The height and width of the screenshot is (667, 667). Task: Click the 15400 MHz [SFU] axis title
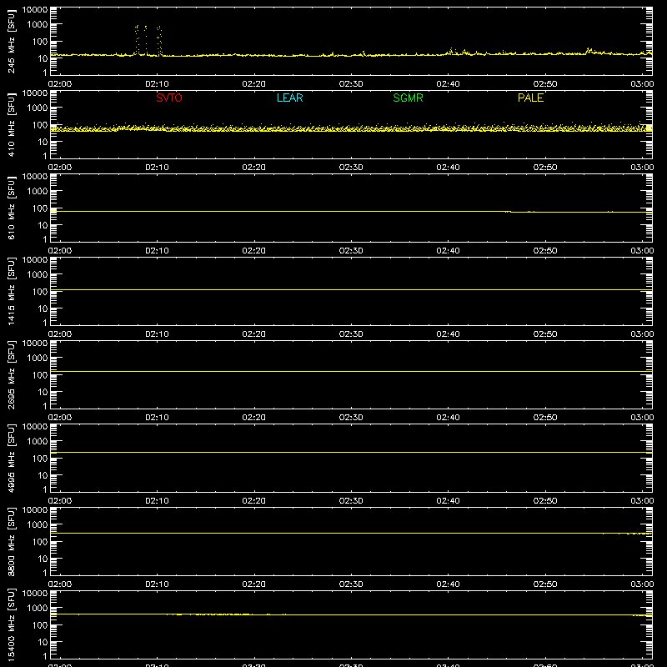tap(11, 624)
